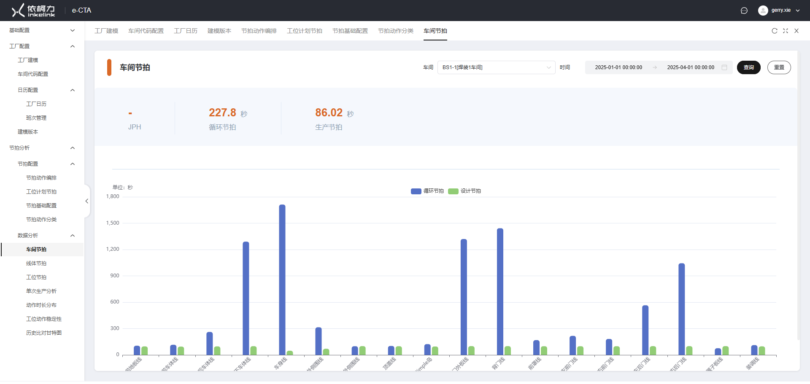Image resolution: width=810 pixels, height=384 pixels.
Task: Open 线体节拍 in the sidebar
Action: 36,263
